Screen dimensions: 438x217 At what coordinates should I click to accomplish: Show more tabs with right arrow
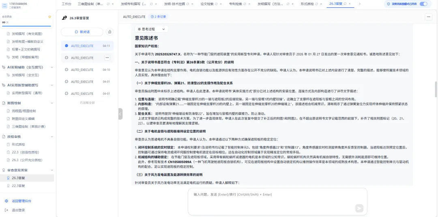(359, 4)
